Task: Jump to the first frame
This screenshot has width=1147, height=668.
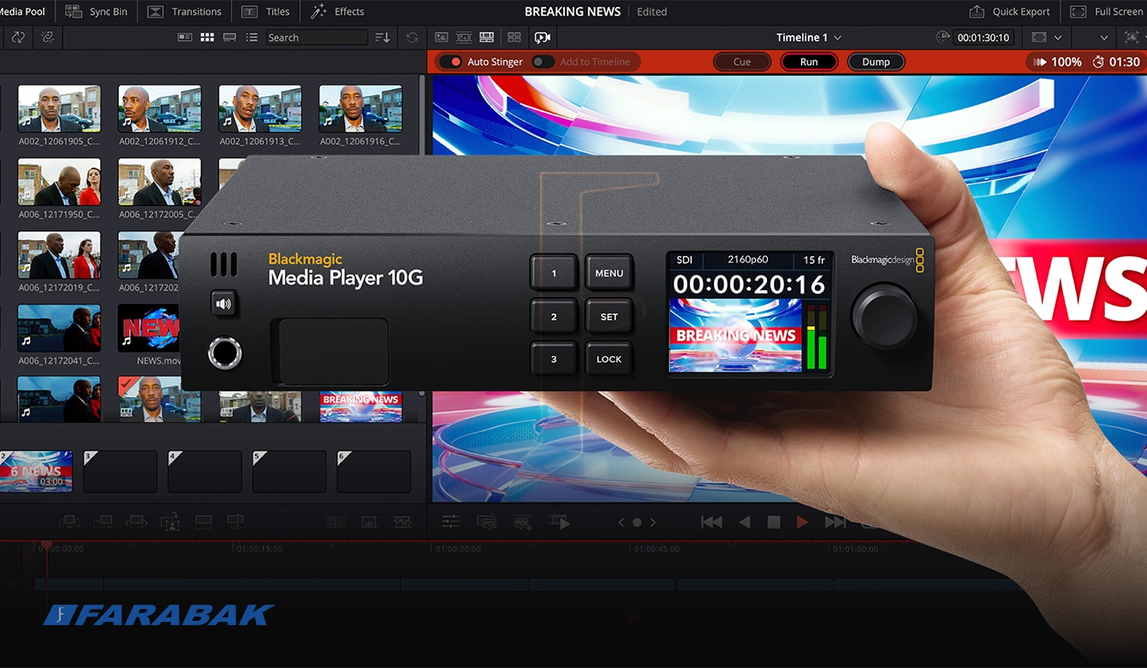Action: coord(711,522)
